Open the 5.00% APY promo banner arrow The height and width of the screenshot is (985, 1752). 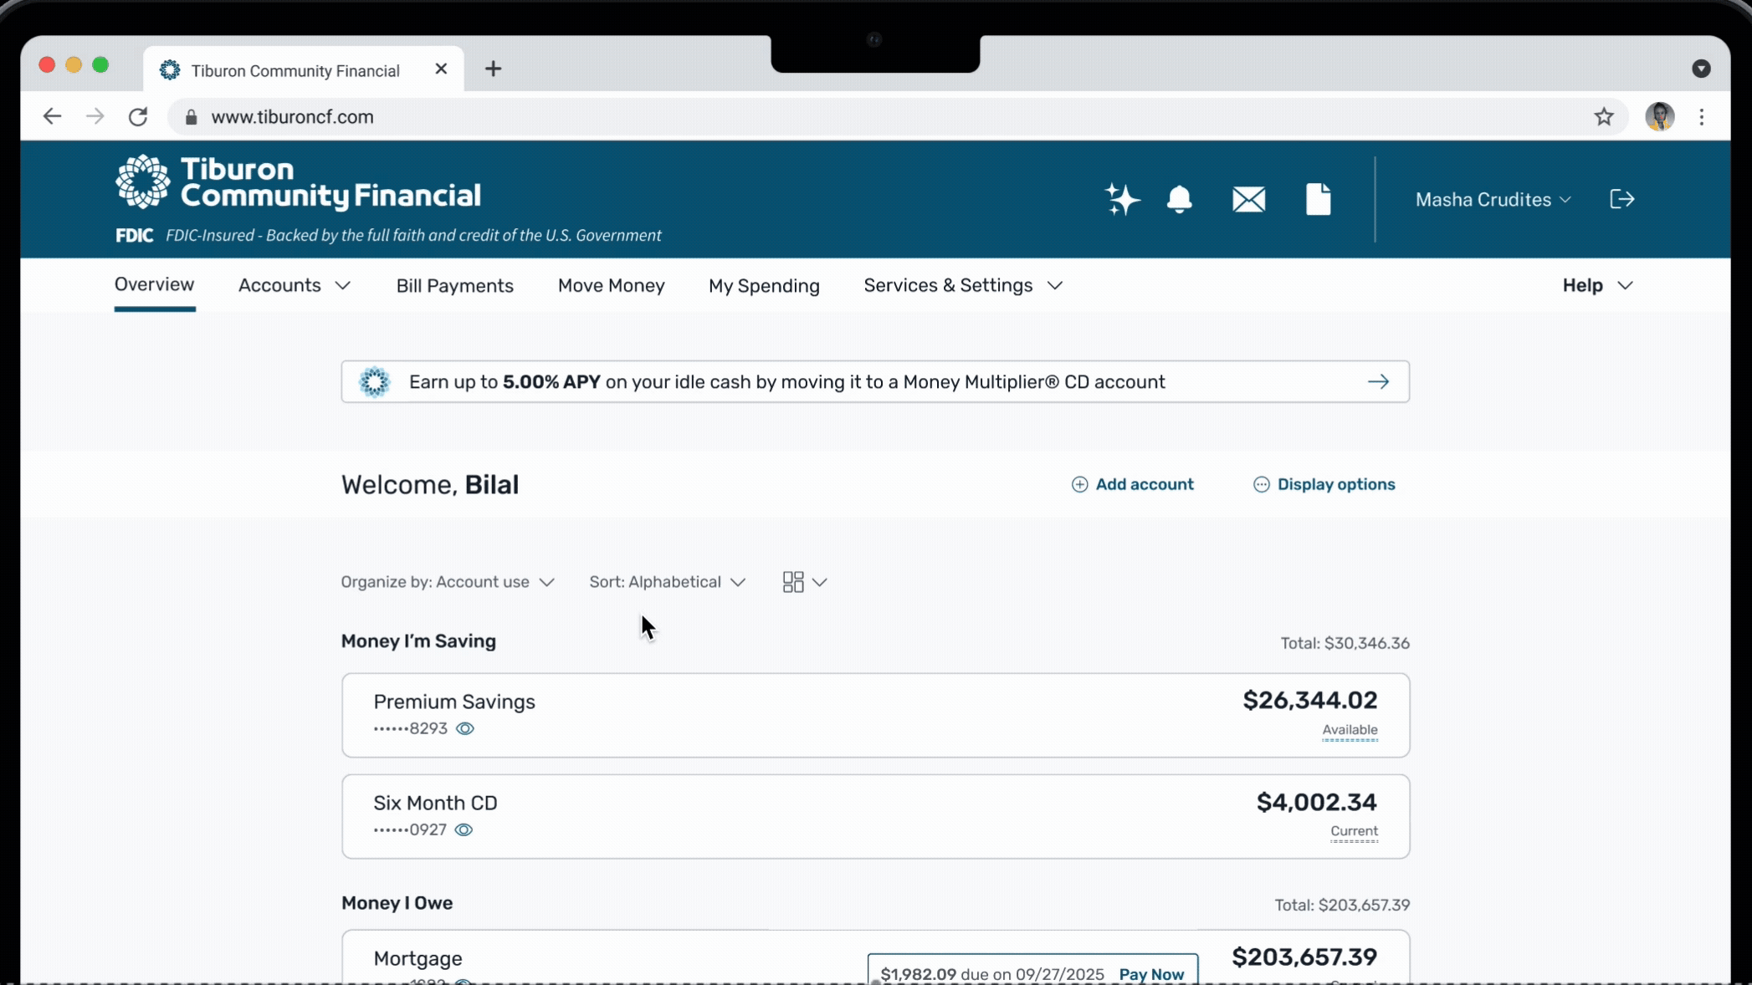pos(1378,382)
